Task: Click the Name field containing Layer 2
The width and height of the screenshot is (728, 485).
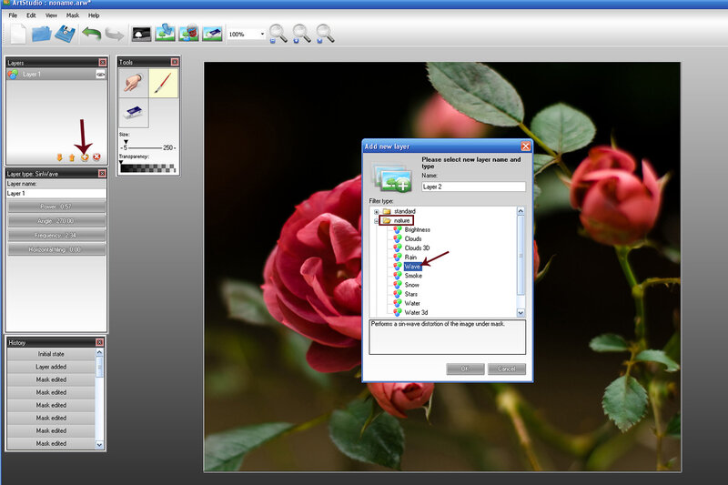Action: [473, 187]
